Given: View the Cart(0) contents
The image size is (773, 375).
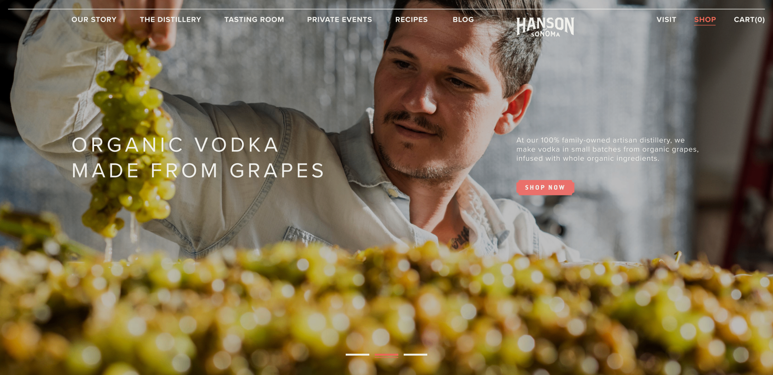Looking at the screenshot, I should (x=749, y=20).
